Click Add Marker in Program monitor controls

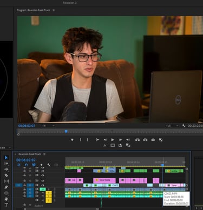click(72, 140)
